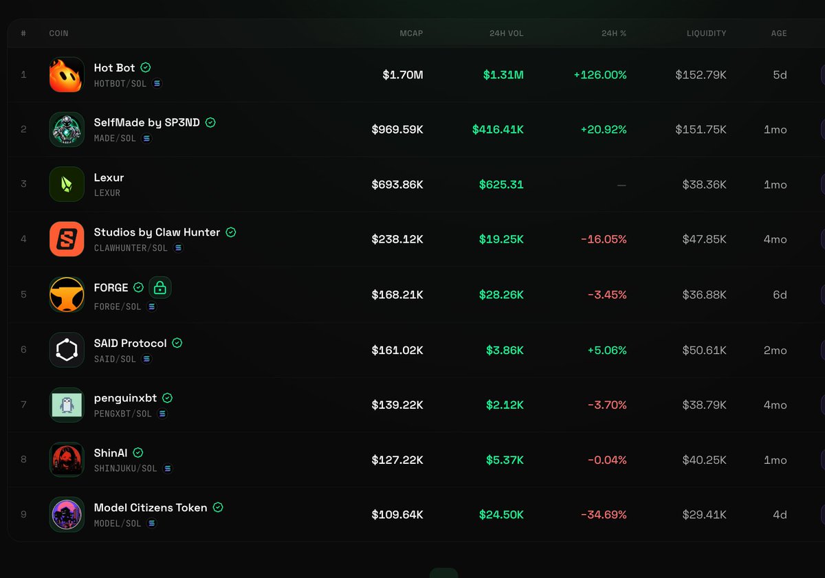Click the verified badge beside Hot Bot
825x578 pixels.
146,67
